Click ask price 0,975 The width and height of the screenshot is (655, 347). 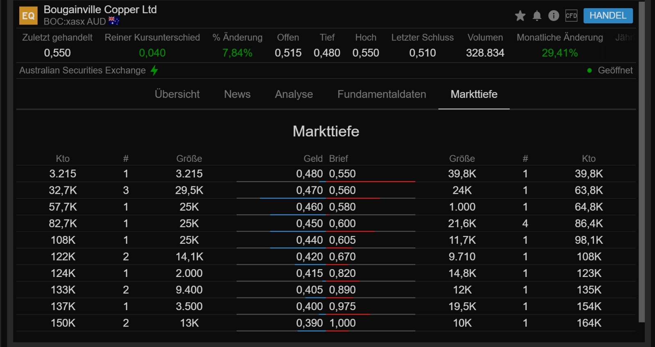pos(343,306)
